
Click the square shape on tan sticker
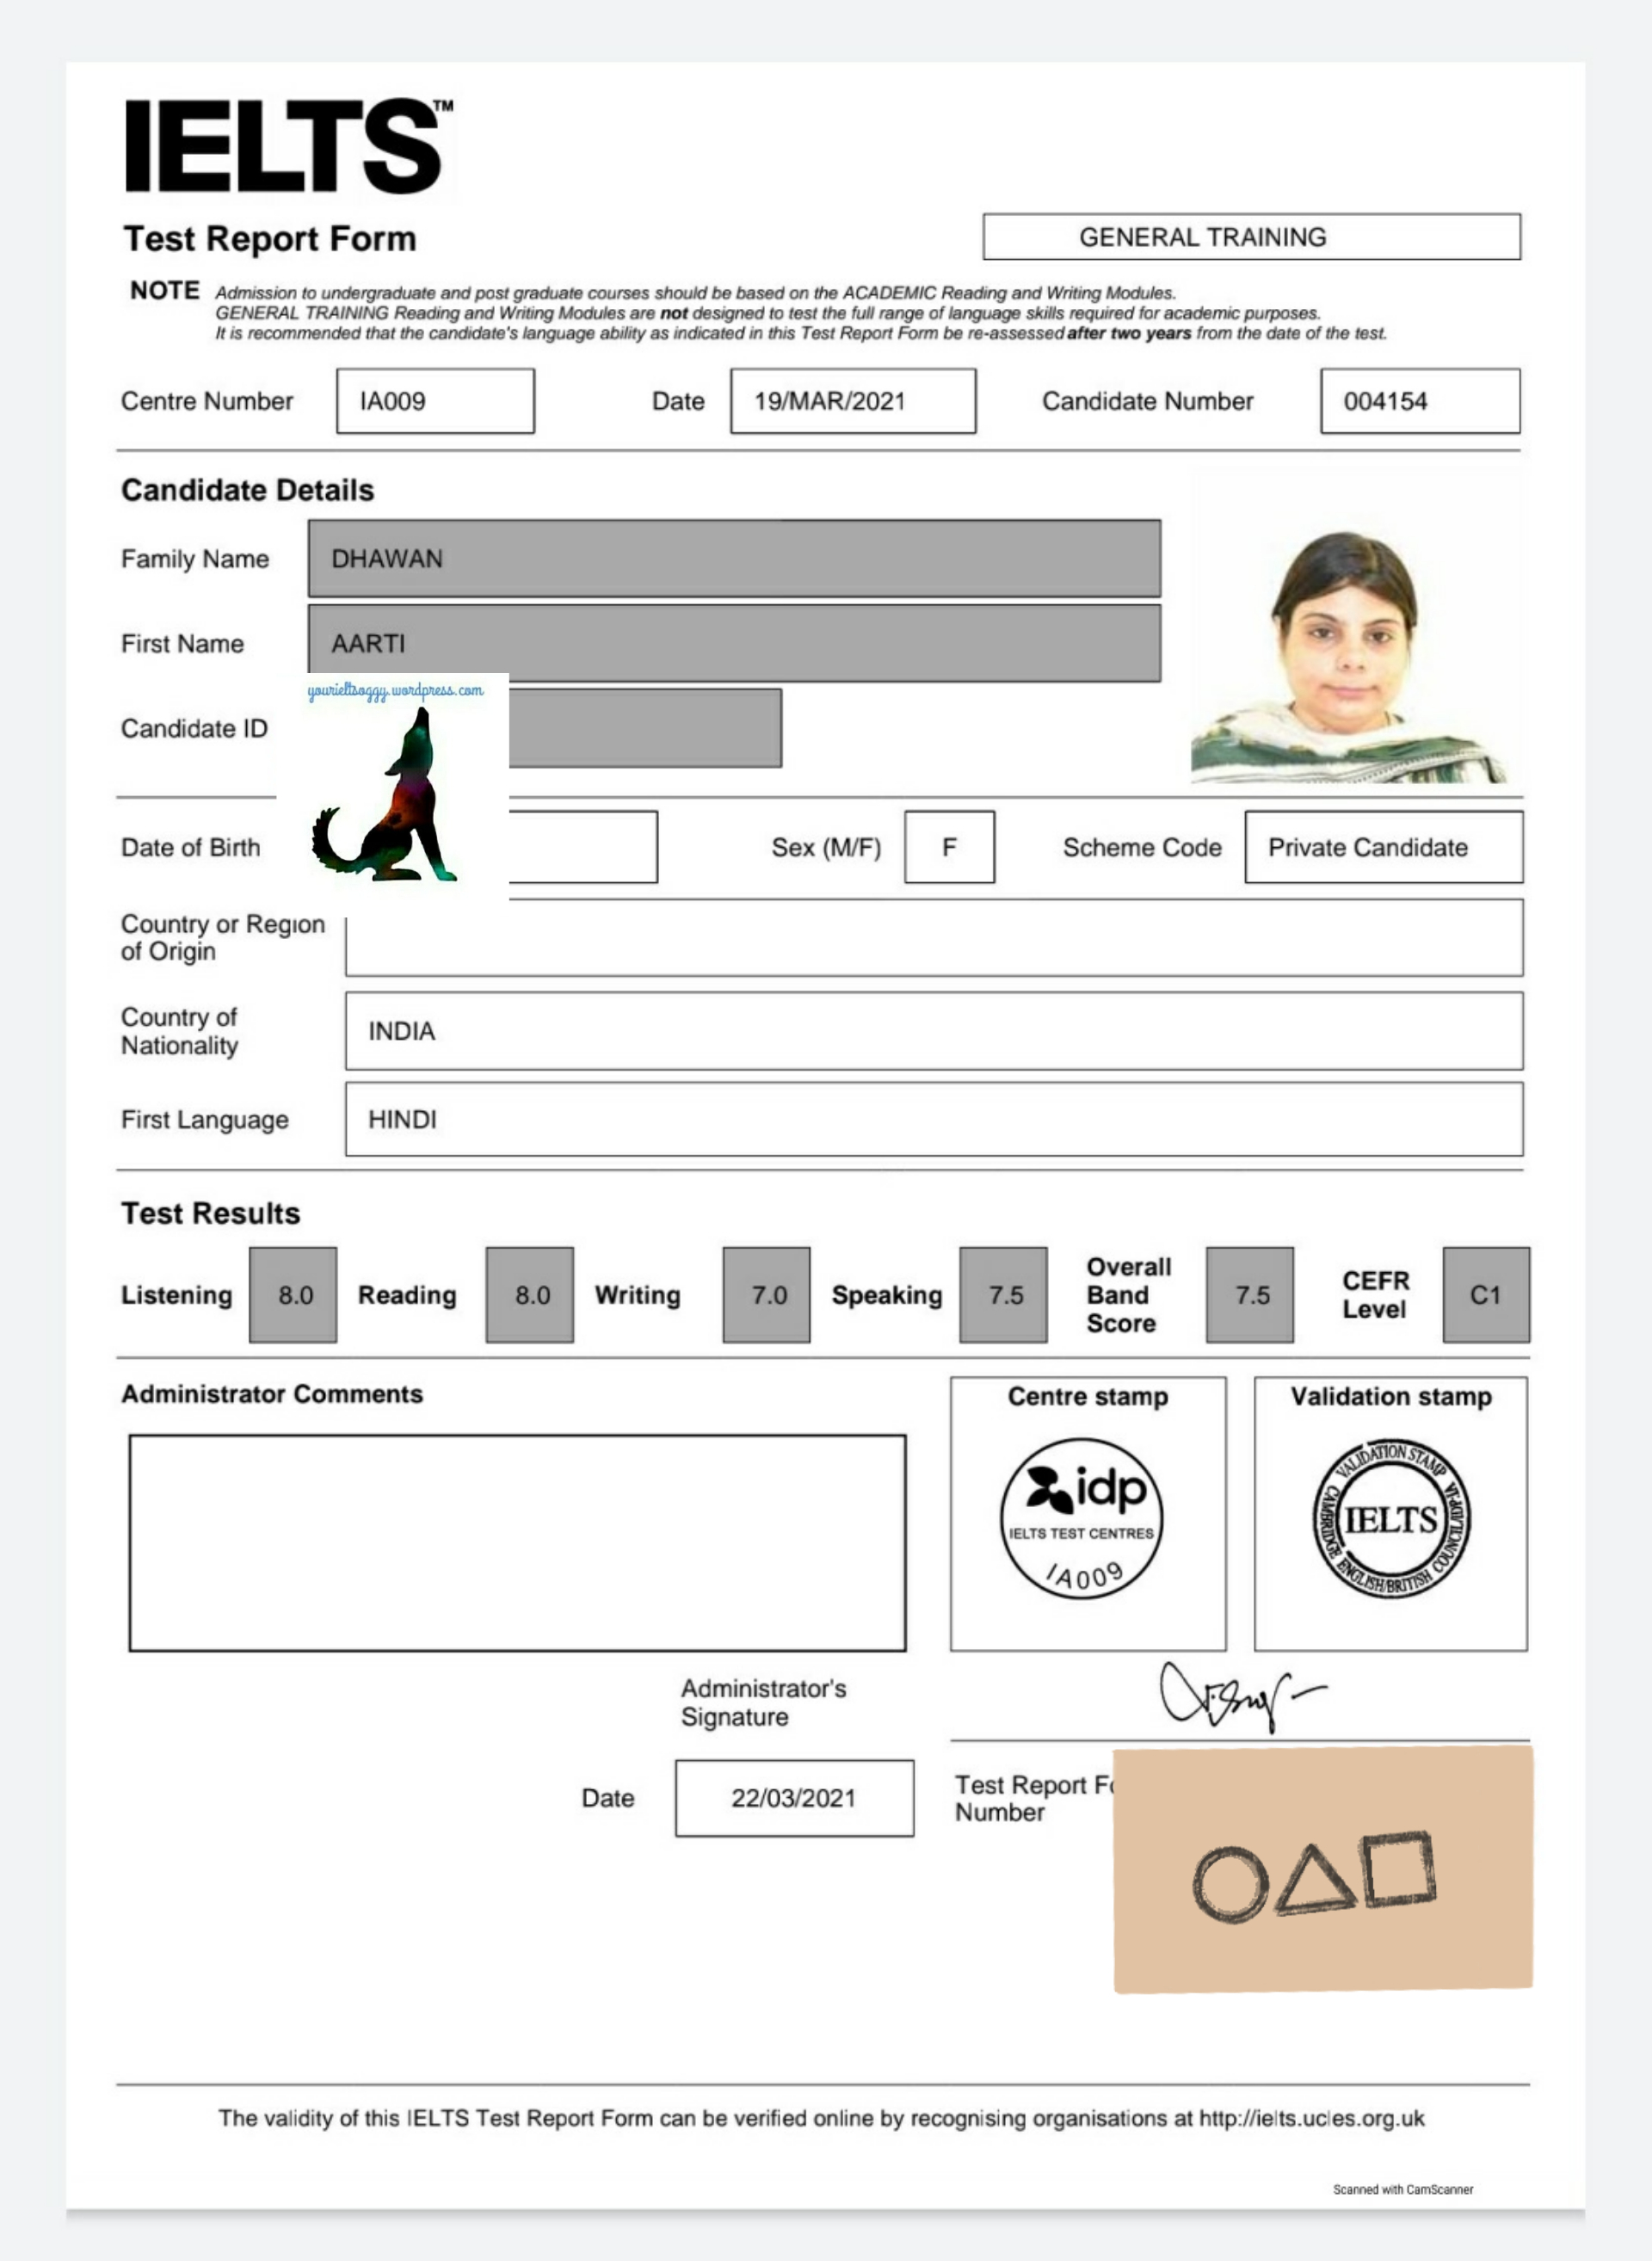1399,1867
